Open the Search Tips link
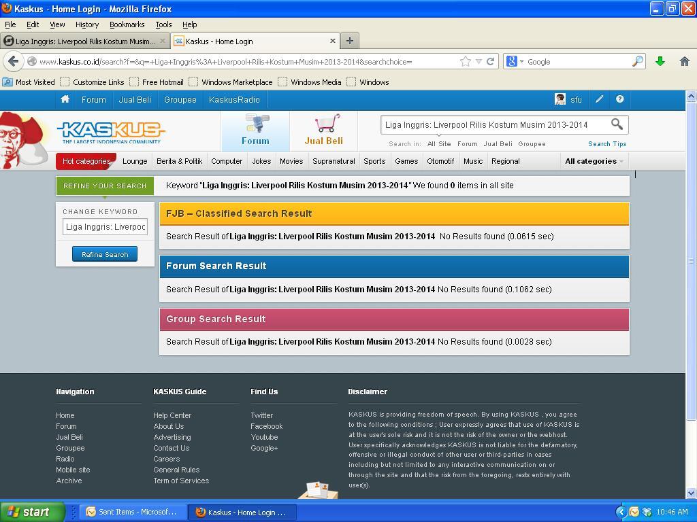 607,144
